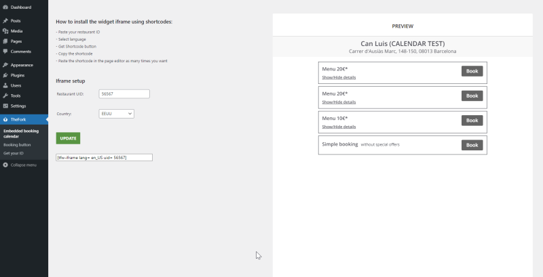Open the Get your ID submenu

click(14, 153)
